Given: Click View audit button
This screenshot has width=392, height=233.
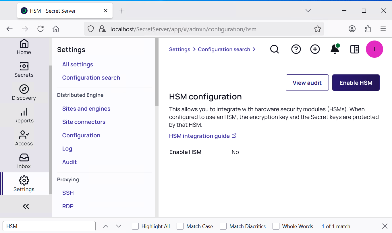Looking at the screenshot, I should pyautogui.click(x=307, y=83).
